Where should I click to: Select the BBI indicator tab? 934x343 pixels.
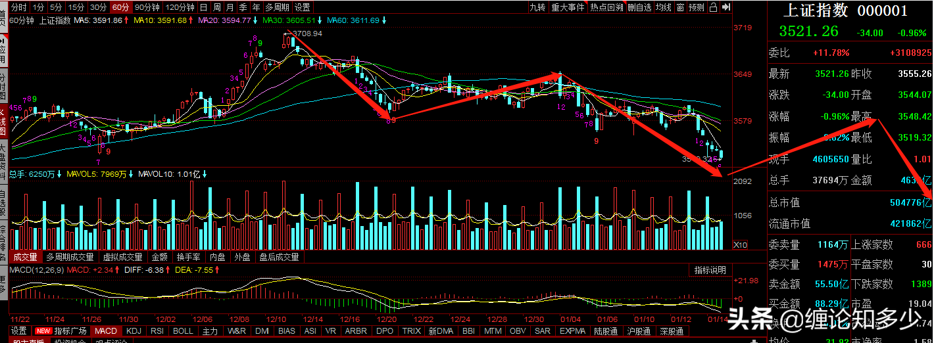point(468,331)
